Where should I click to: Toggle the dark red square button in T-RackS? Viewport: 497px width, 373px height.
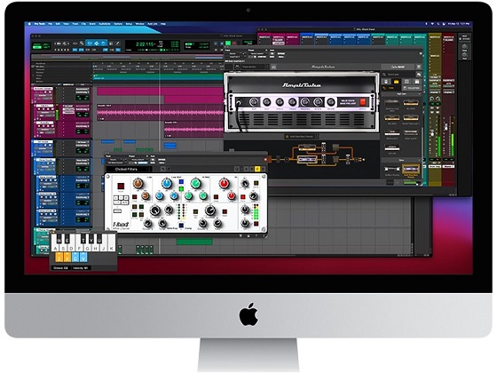point(121,186)
